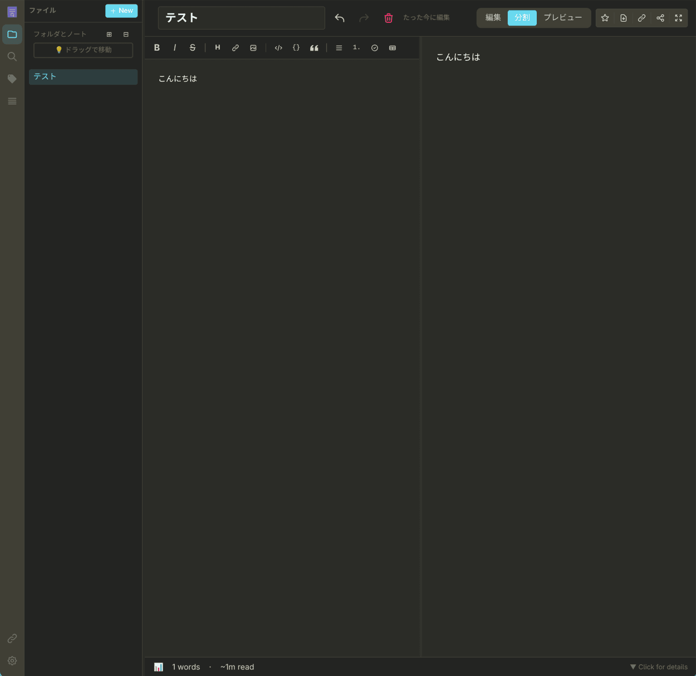The height and width of the screenshot is (676, 696).
Task: Switch to the プレビュー preview tab
Action: 562,18
